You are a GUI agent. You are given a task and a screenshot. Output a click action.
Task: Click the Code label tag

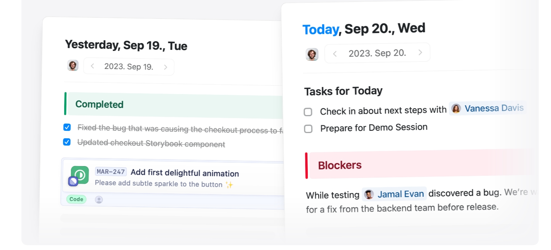(x=76, y=199)
